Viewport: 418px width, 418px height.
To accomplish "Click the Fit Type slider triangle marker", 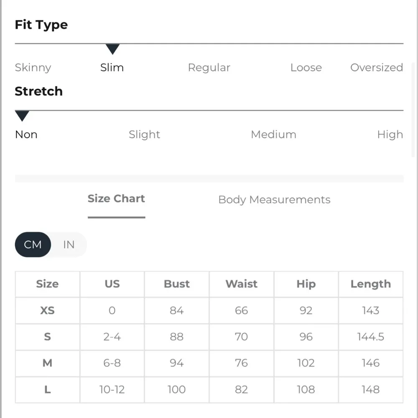I will point(112,49).
